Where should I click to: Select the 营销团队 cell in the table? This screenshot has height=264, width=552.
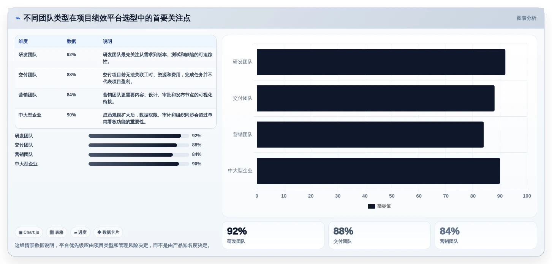pos(28,95)
